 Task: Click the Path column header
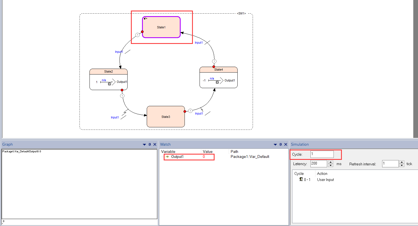click(x=234, y=152)
